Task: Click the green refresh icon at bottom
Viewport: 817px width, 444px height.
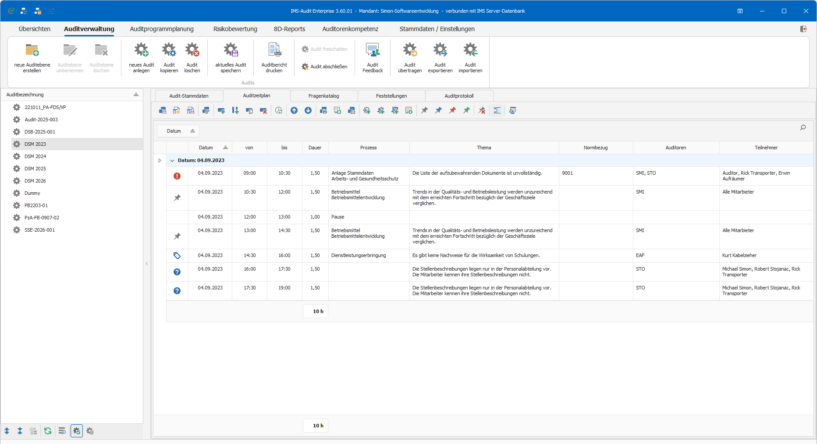Action: point(48,431)
